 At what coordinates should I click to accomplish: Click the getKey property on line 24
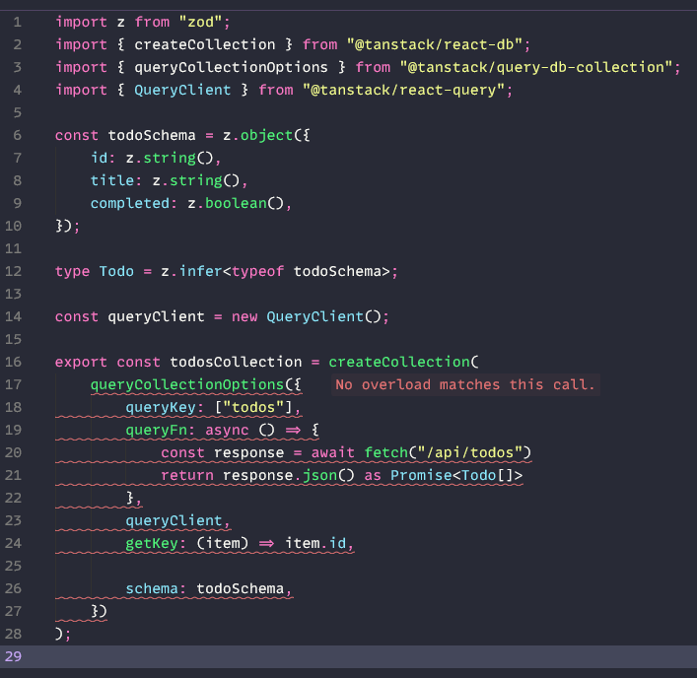tap(152, 543)
